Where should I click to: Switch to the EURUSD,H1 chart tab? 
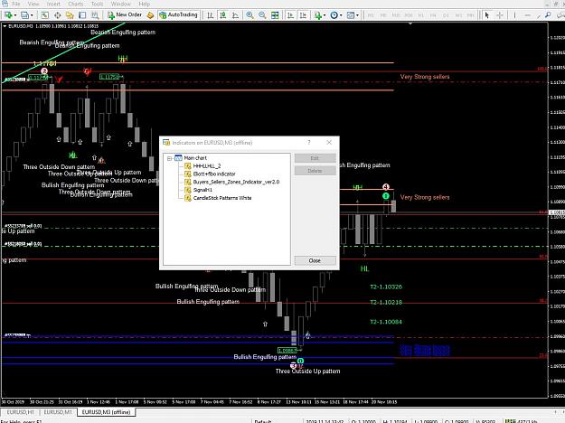pyautogui.click(x=20, y=412)
